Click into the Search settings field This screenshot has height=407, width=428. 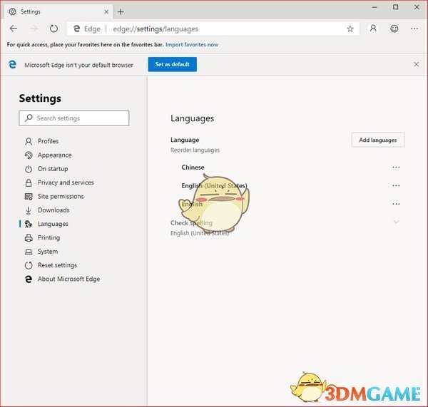(x=74, y=118)
